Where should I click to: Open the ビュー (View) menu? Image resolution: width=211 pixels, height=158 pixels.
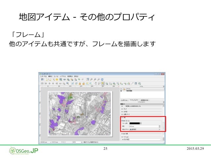(x=56, y=76)
